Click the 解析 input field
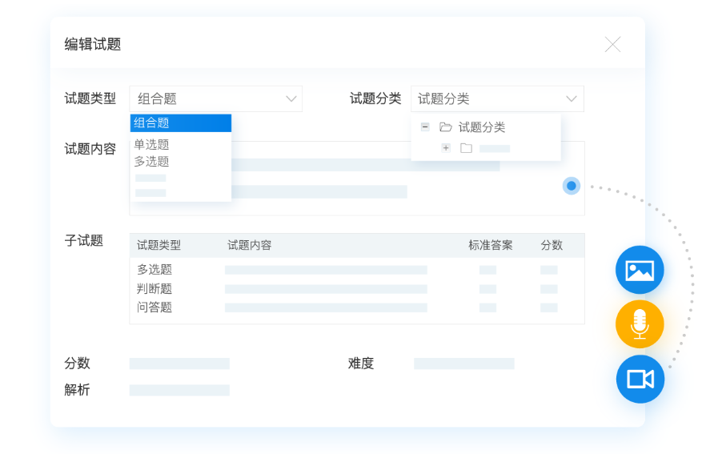702x454 pixels. pyautogui.click(x=179, y=391)
